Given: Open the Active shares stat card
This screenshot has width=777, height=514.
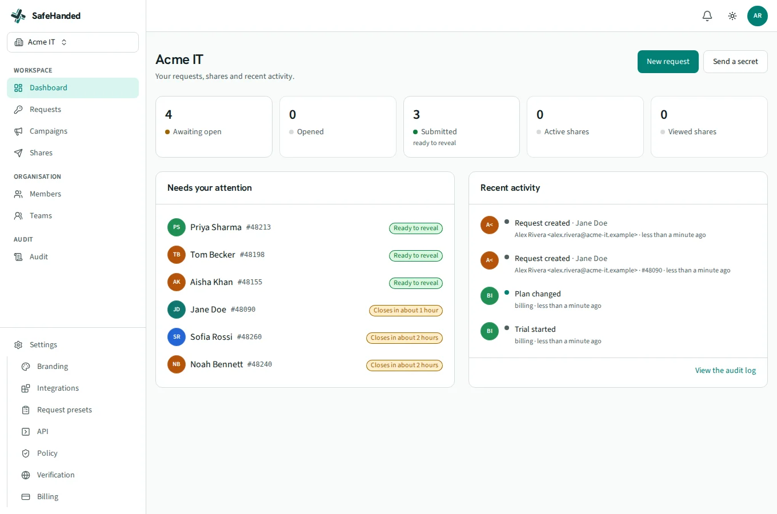Looking at the screenshot, I should (x=585, y=127).
